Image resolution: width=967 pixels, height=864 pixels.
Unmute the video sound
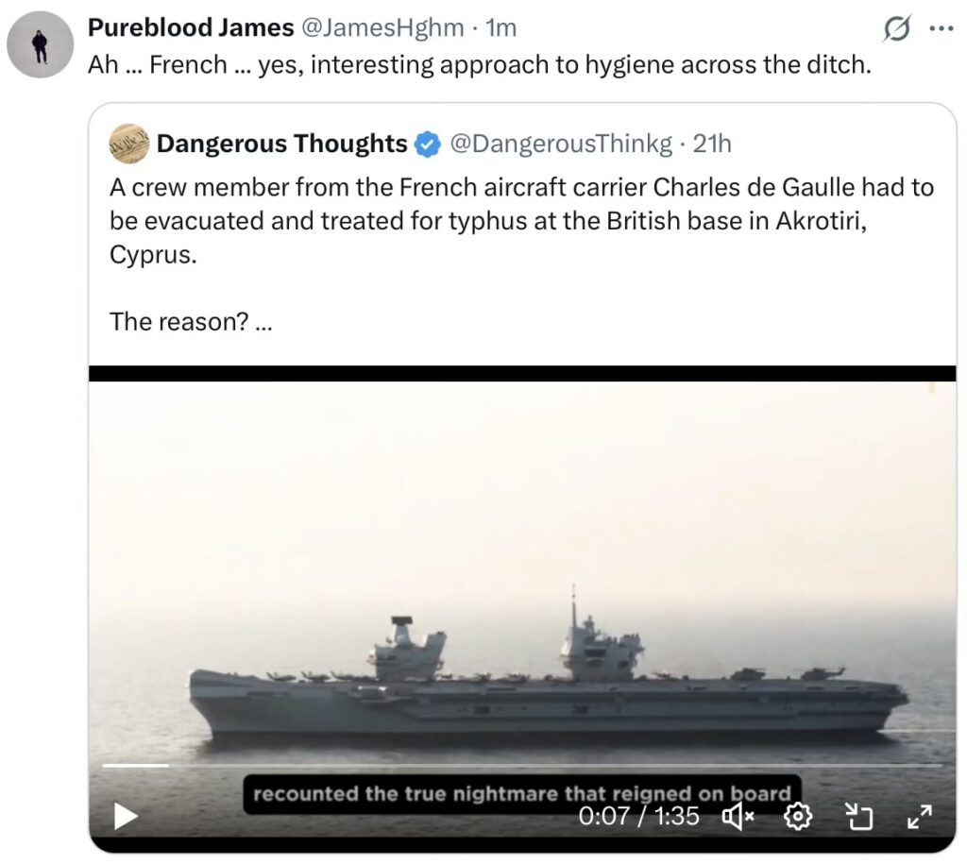coord(738,816)
